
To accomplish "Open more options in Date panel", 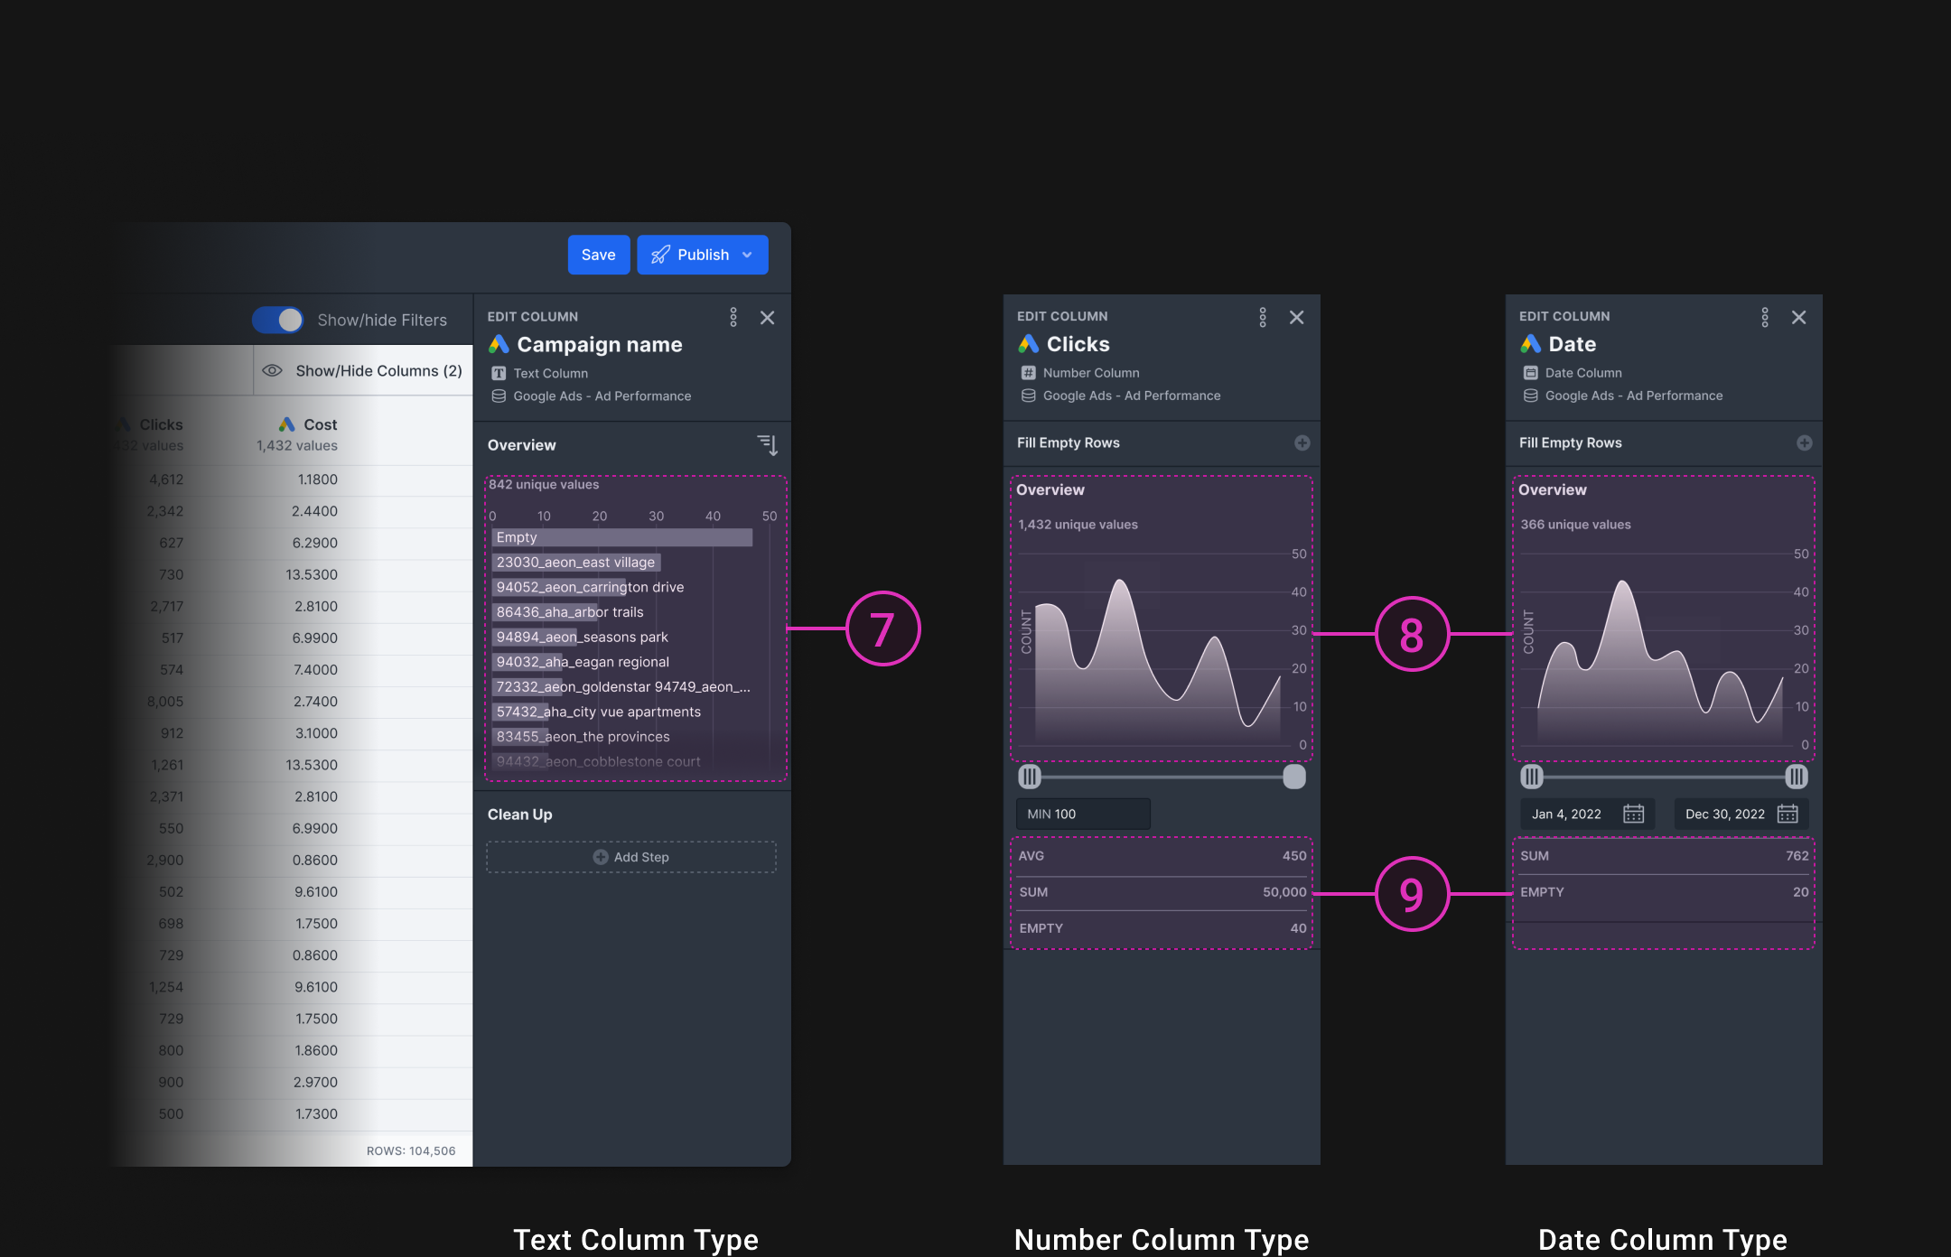I will [x=1765, y=317].
